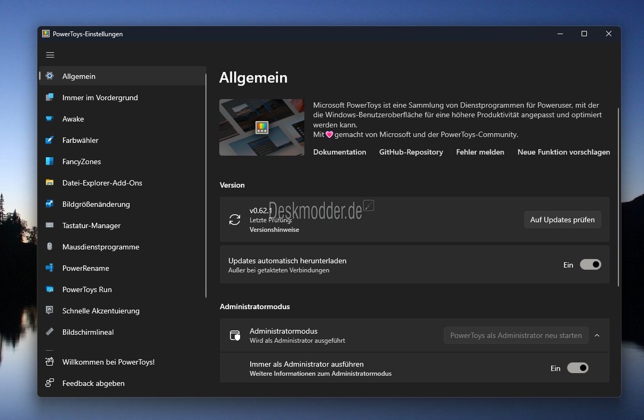Toggle Immer als Administrator ausführen switch
This screenshot has height=420, width=644.
[x=578, y=368]
